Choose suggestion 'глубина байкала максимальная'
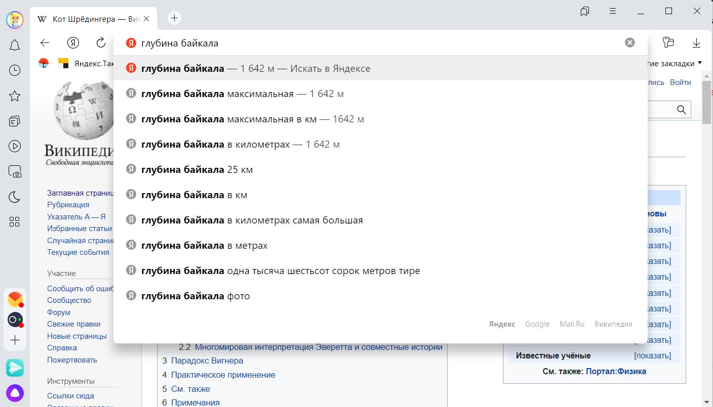The width and height of the screenshot is (713, 407). point(380,94)
